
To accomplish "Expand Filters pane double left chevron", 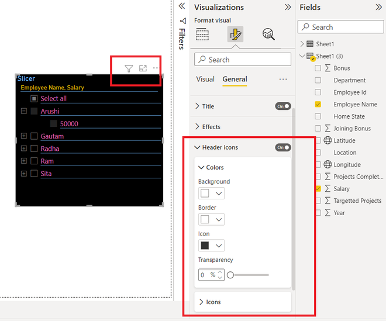I will [x=182, y=6].
